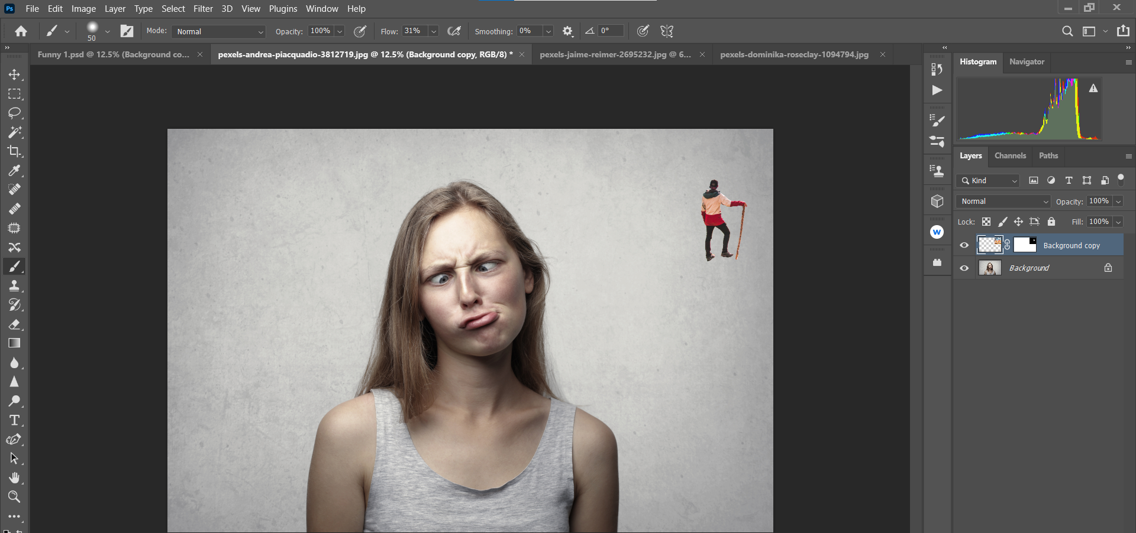This screenshot has width=1136, height=533.
Task: Open the Search icon in options bar
Action: (x=1067, y=31)
